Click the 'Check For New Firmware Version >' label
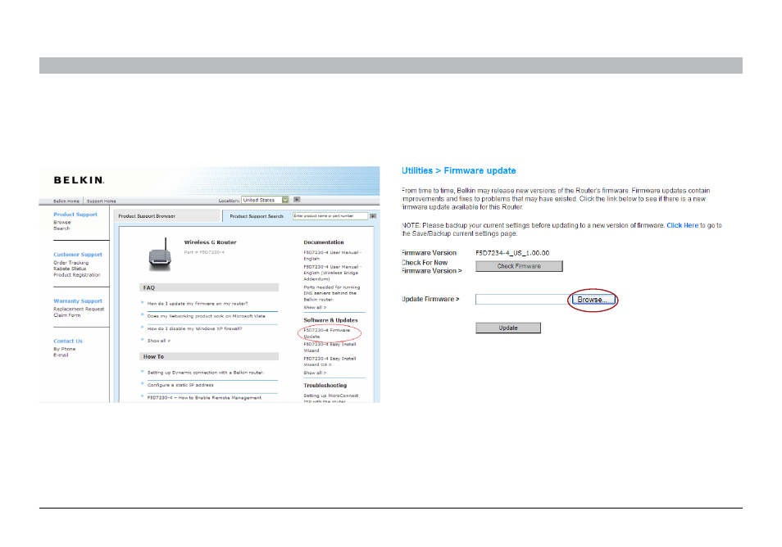This screenshot has height=547, width=782. pos(432,266)
